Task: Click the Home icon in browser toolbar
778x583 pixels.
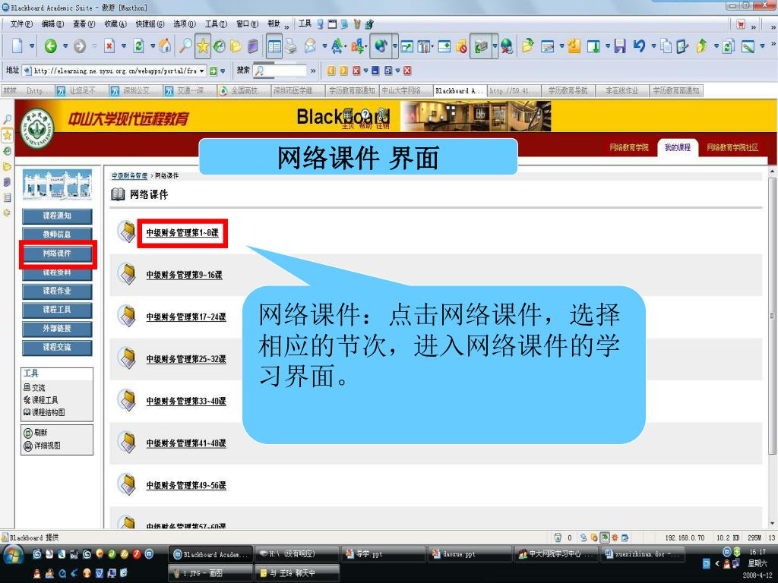Action: tap(165, 46)
